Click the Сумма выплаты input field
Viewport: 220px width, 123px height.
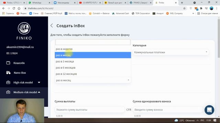click(x=89, y=110)
